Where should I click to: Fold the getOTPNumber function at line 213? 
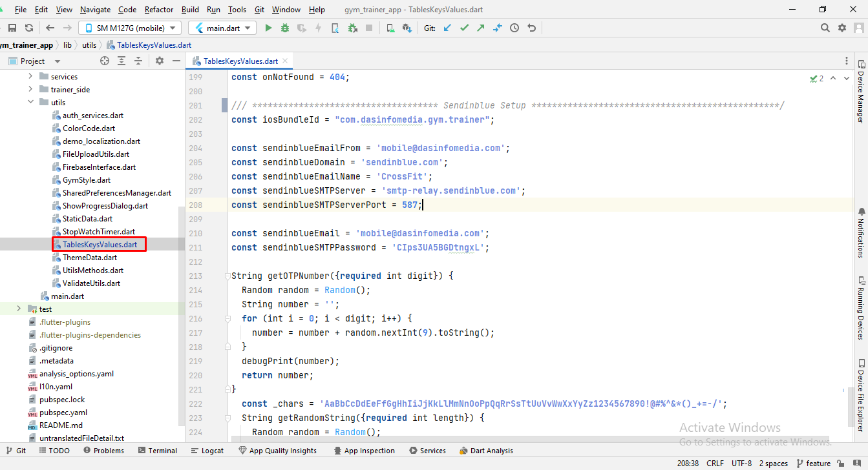point(227,276)
